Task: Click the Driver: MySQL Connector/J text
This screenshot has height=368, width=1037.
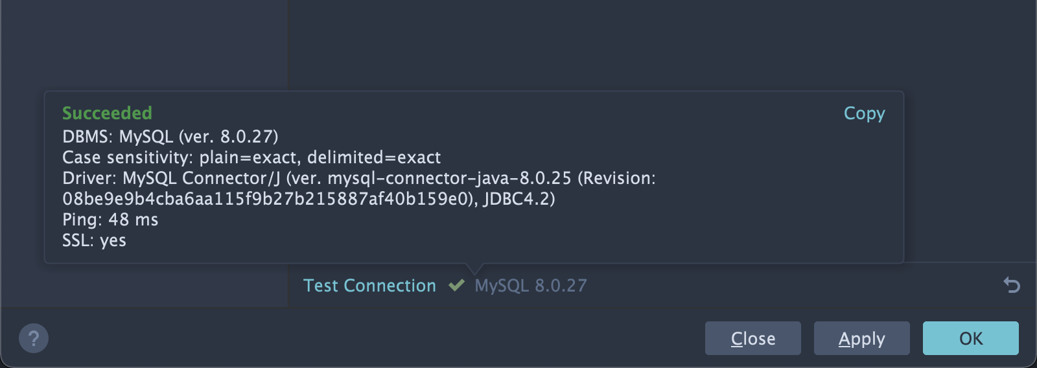Action: (171, 178)
